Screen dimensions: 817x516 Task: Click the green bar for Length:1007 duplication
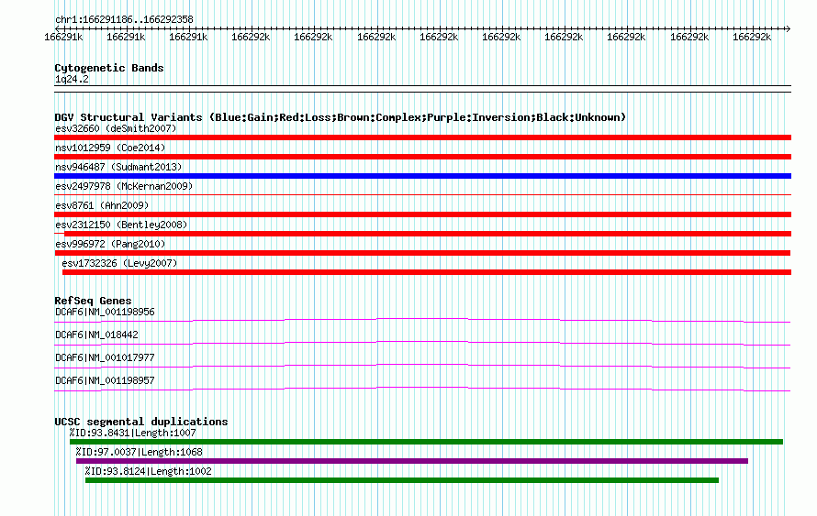426,442
